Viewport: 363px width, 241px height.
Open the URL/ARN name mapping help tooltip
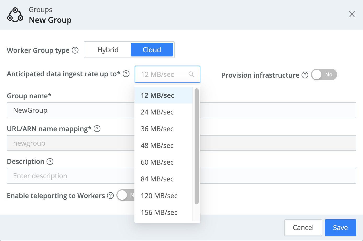[97, 129]
